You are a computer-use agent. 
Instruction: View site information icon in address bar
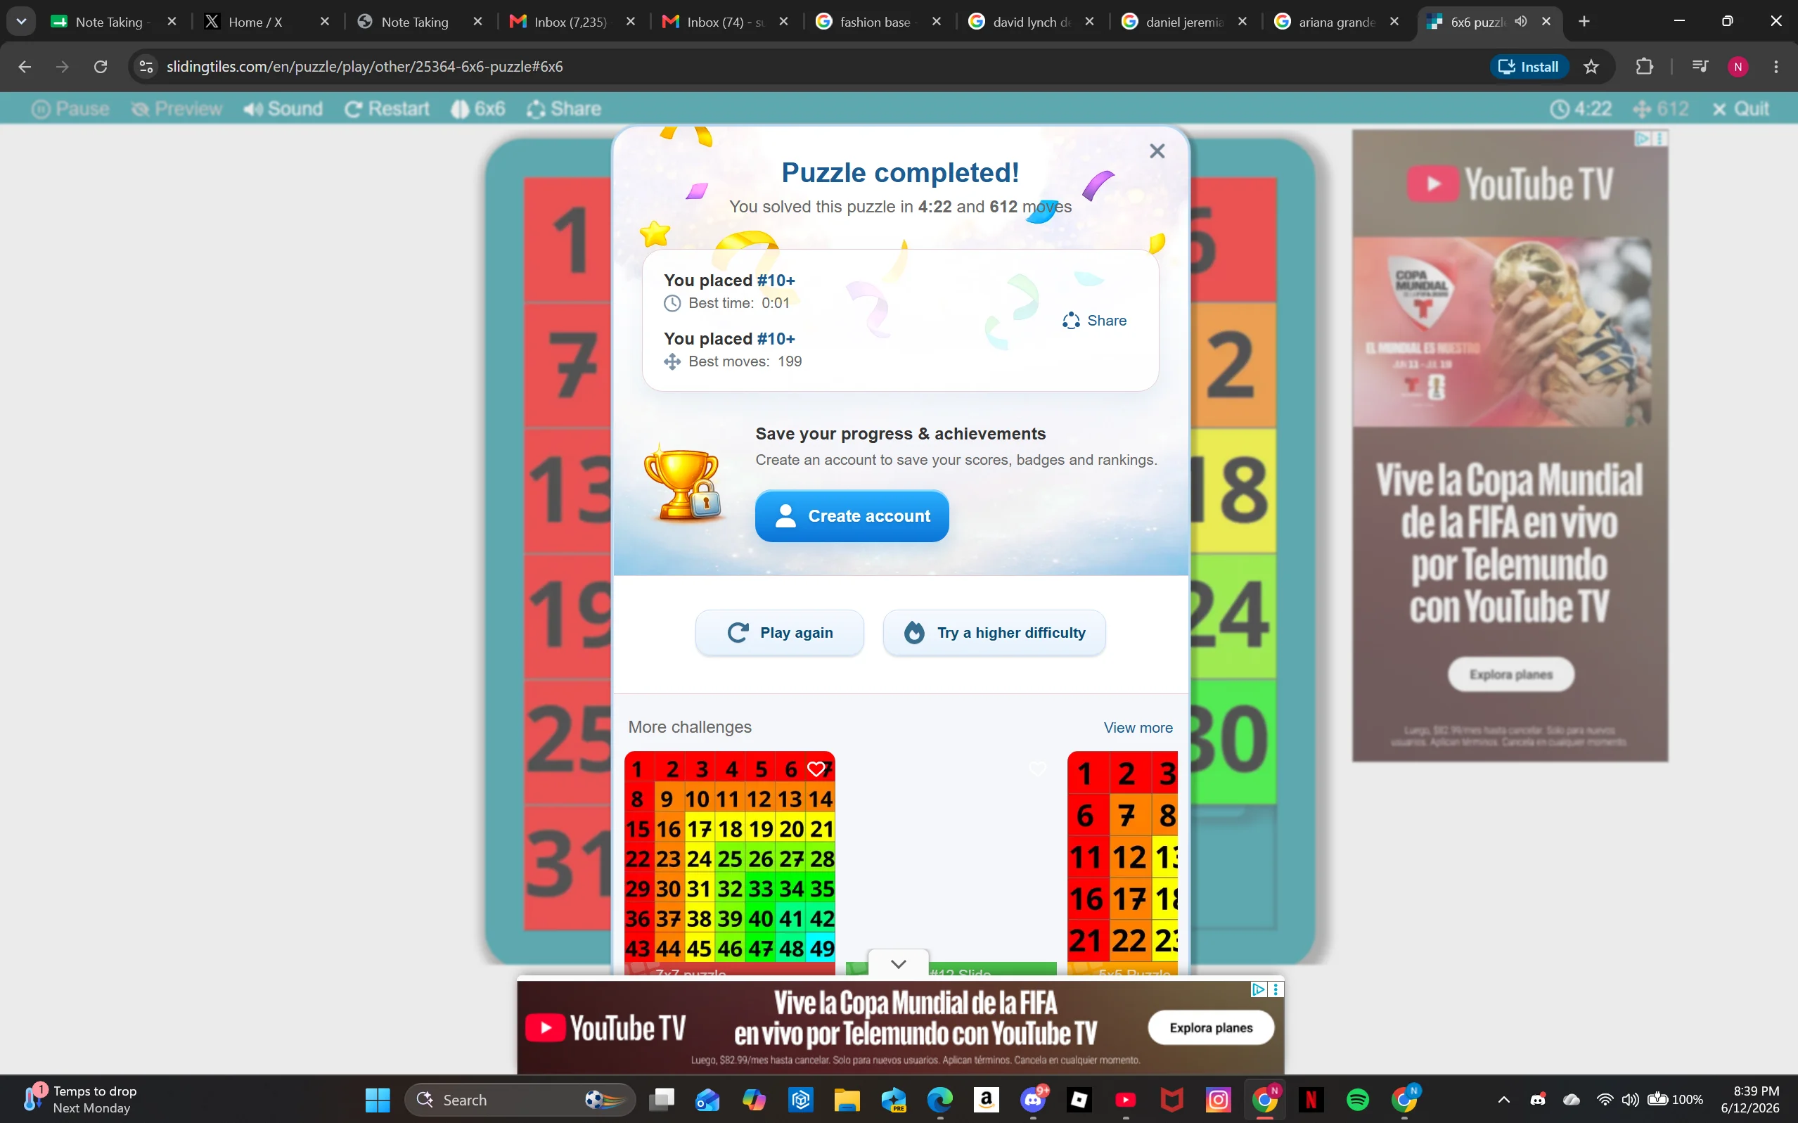pos(146,67)
